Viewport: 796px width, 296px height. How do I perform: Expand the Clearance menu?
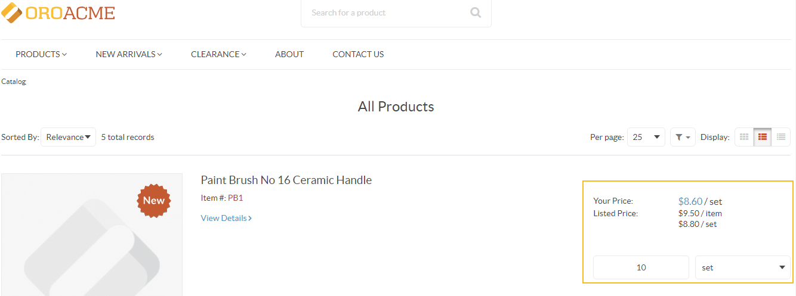(x=218, y=54)
